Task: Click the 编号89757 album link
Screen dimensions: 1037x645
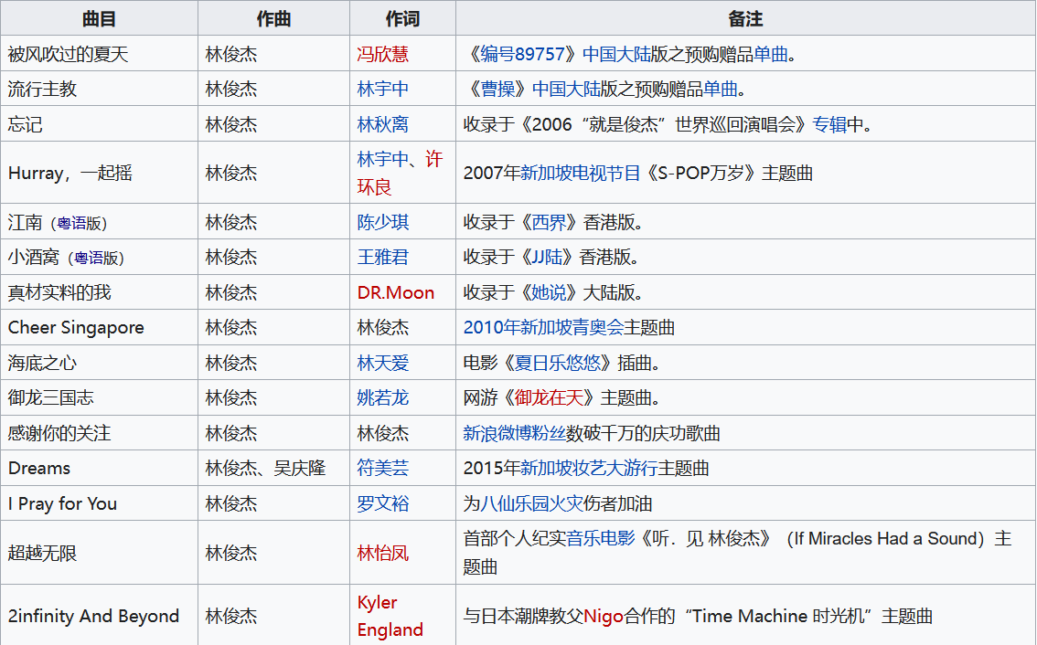Action: [522, 54]
